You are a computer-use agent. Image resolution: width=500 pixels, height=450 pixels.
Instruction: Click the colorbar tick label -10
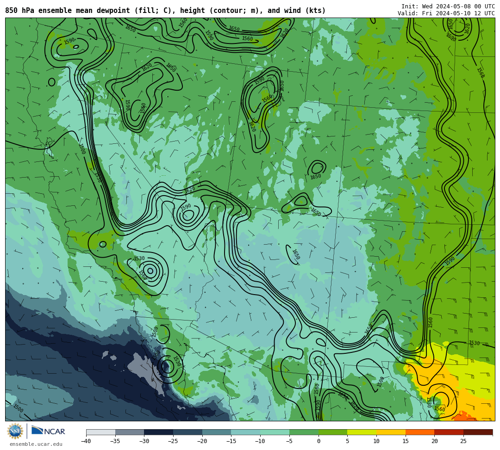pos(260,441)
